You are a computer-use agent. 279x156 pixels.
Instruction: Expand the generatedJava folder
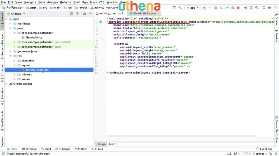click(x=11, y=51)
